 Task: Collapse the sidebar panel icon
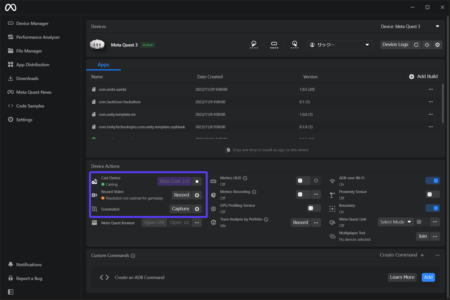click(10, 292)
